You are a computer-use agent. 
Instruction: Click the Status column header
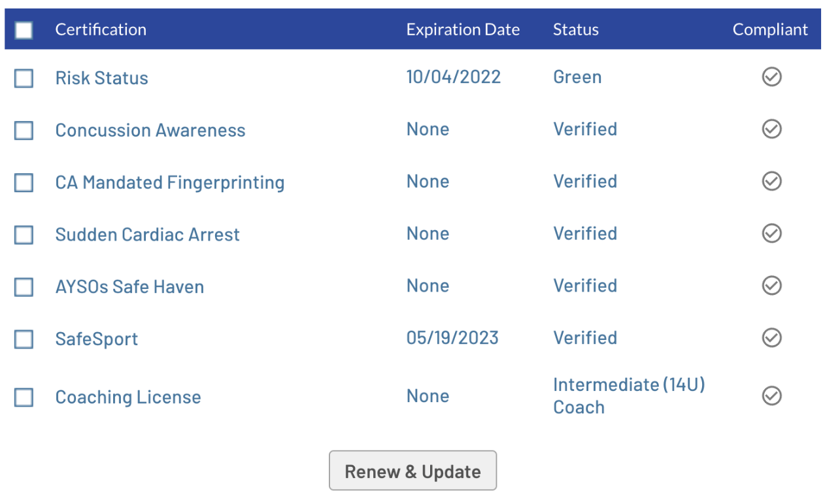pos(575,30)
